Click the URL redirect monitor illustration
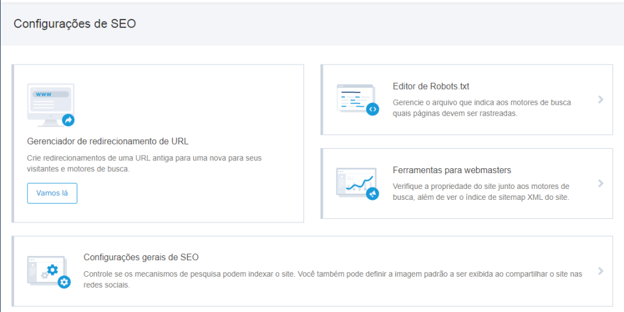The width and height of the screenshot is (624, 312). [x=50, y=104]
